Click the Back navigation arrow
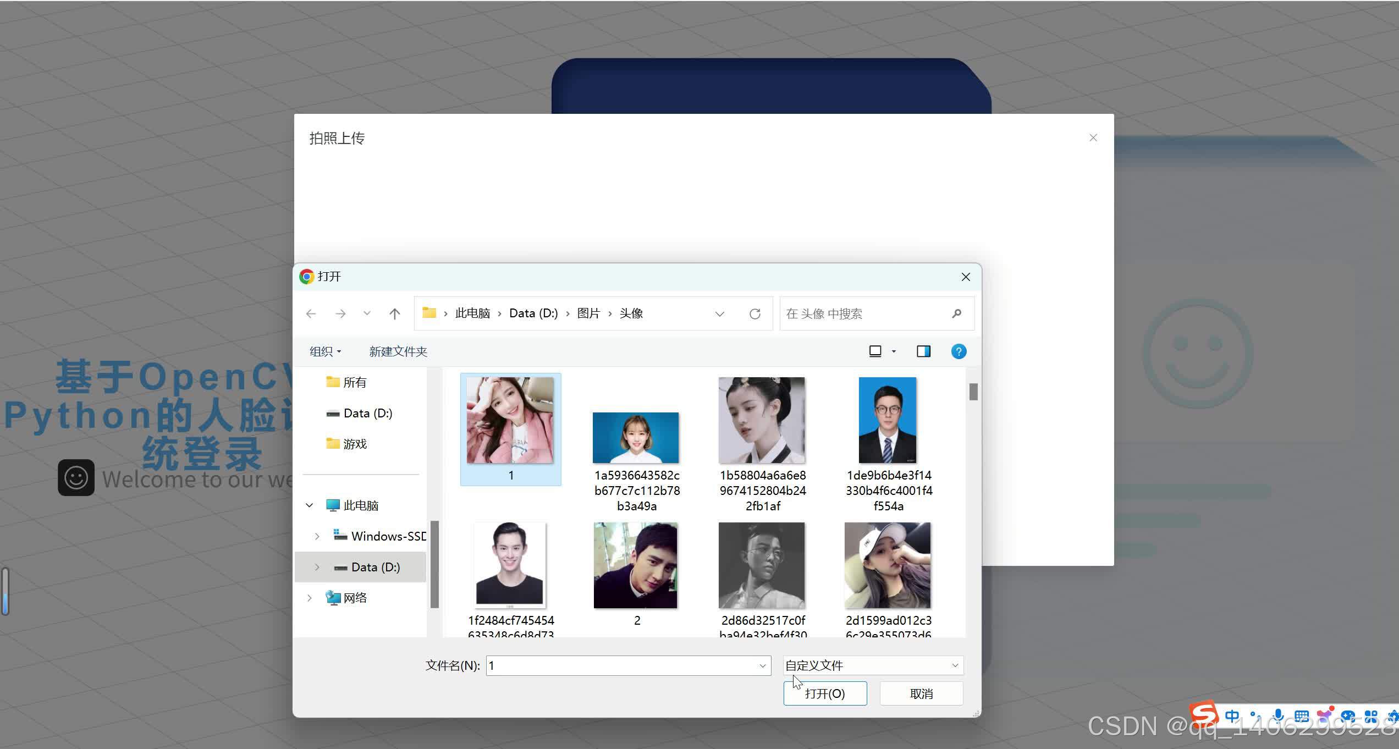The height and width of the screenshot is (749, 1399). point(311,313)
